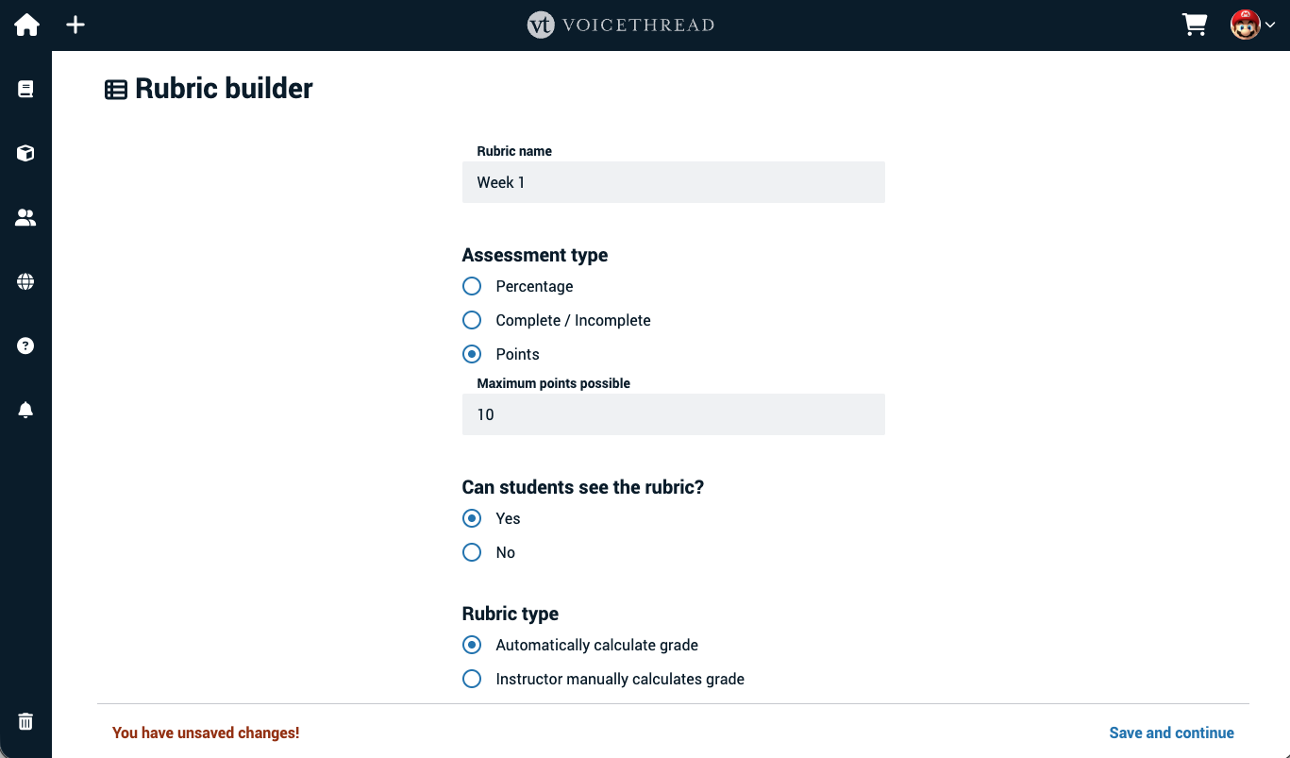Choose Complete / Incomplete assessment type

pyautogui.click(x=471, y=320)
